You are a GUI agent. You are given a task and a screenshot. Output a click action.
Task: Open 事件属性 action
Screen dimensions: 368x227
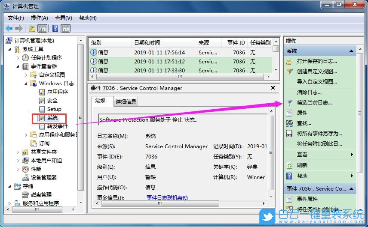click(307, 199)
